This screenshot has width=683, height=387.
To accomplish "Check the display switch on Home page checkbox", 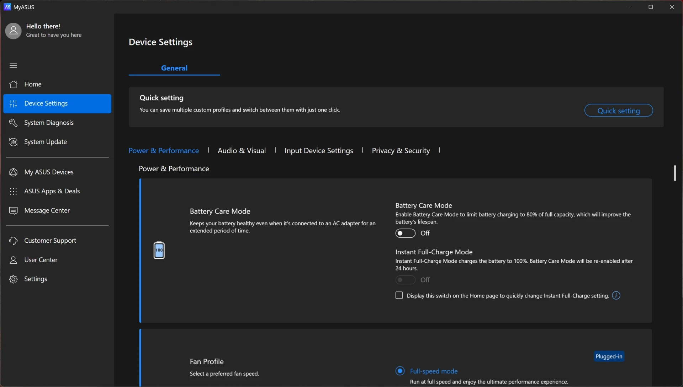I will tap(399, 295).
